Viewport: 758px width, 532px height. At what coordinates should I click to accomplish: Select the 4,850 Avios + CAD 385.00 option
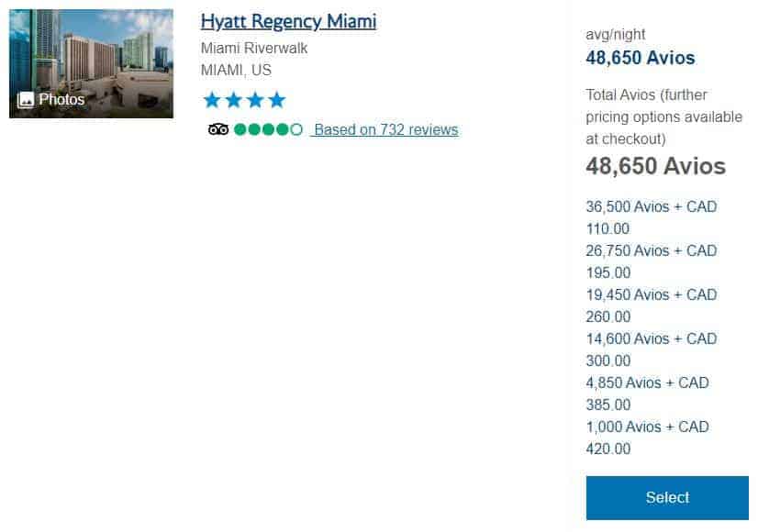coord(647,393)
